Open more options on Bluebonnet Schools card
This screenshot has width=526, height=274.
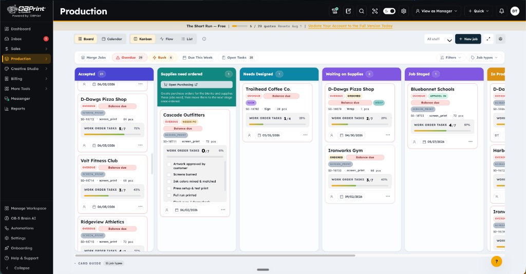[471, 142]
